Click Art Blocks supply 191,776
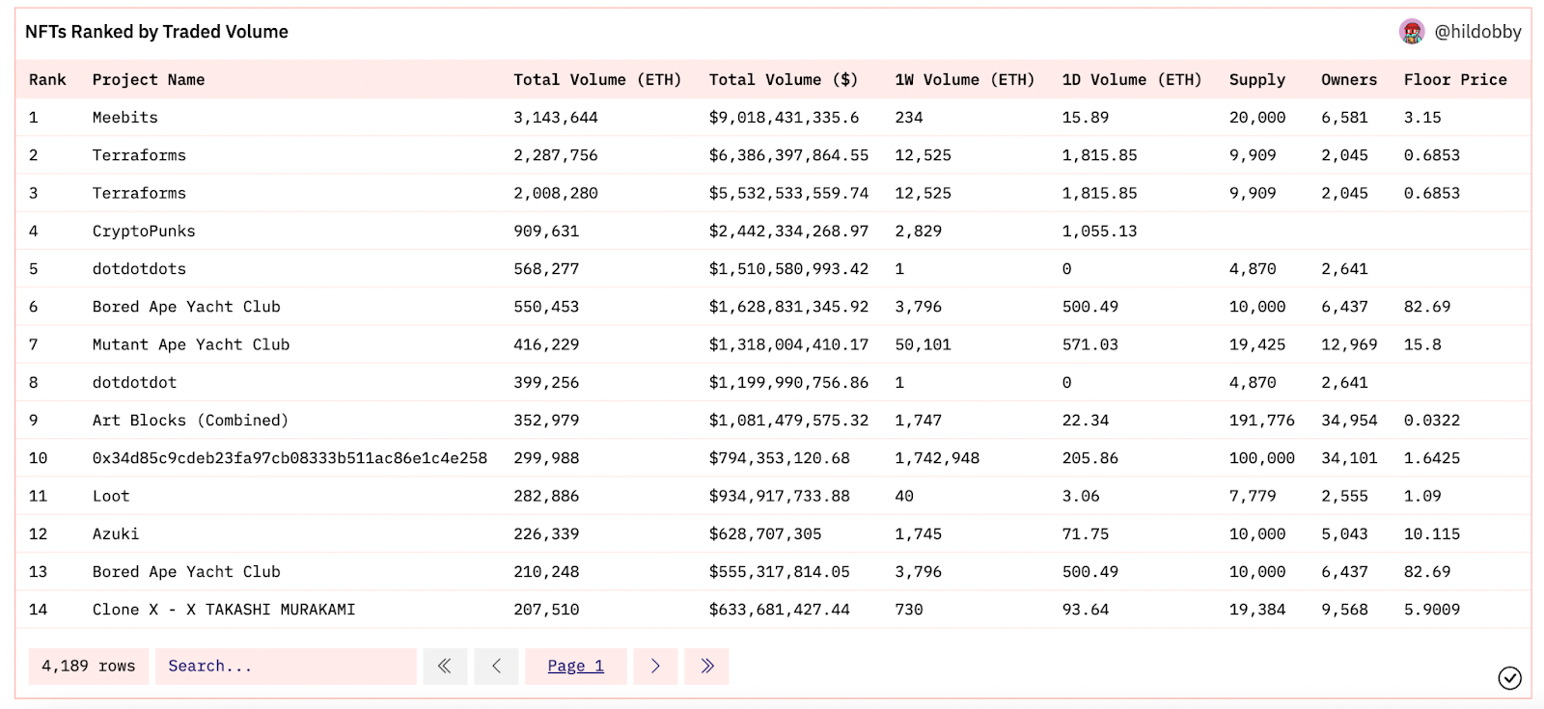This screenshot has width=1544, height=709. click(1262, 421)
